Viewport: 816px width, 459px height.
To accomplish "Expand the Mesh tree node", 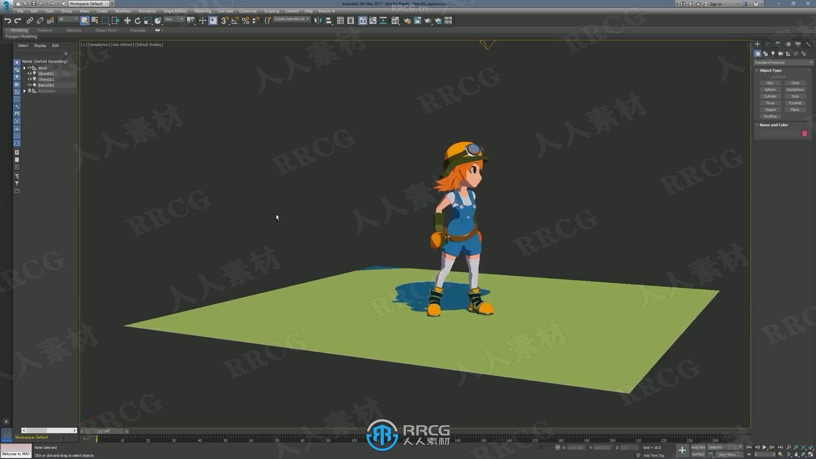I will 24,68.
